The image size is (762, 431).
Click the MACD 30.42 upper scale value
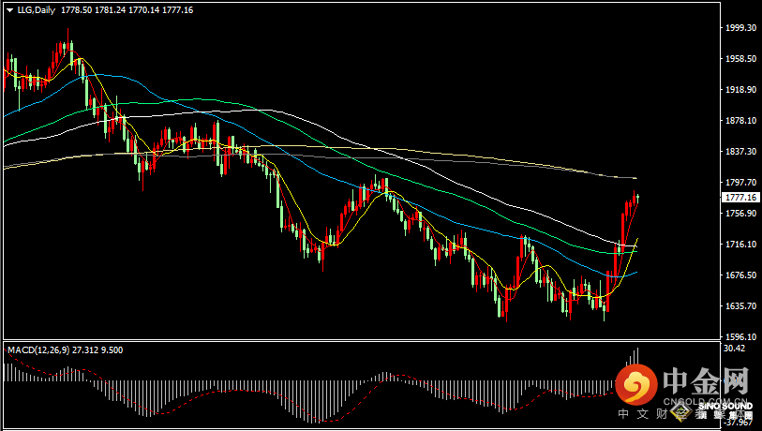tap(736, 349)
